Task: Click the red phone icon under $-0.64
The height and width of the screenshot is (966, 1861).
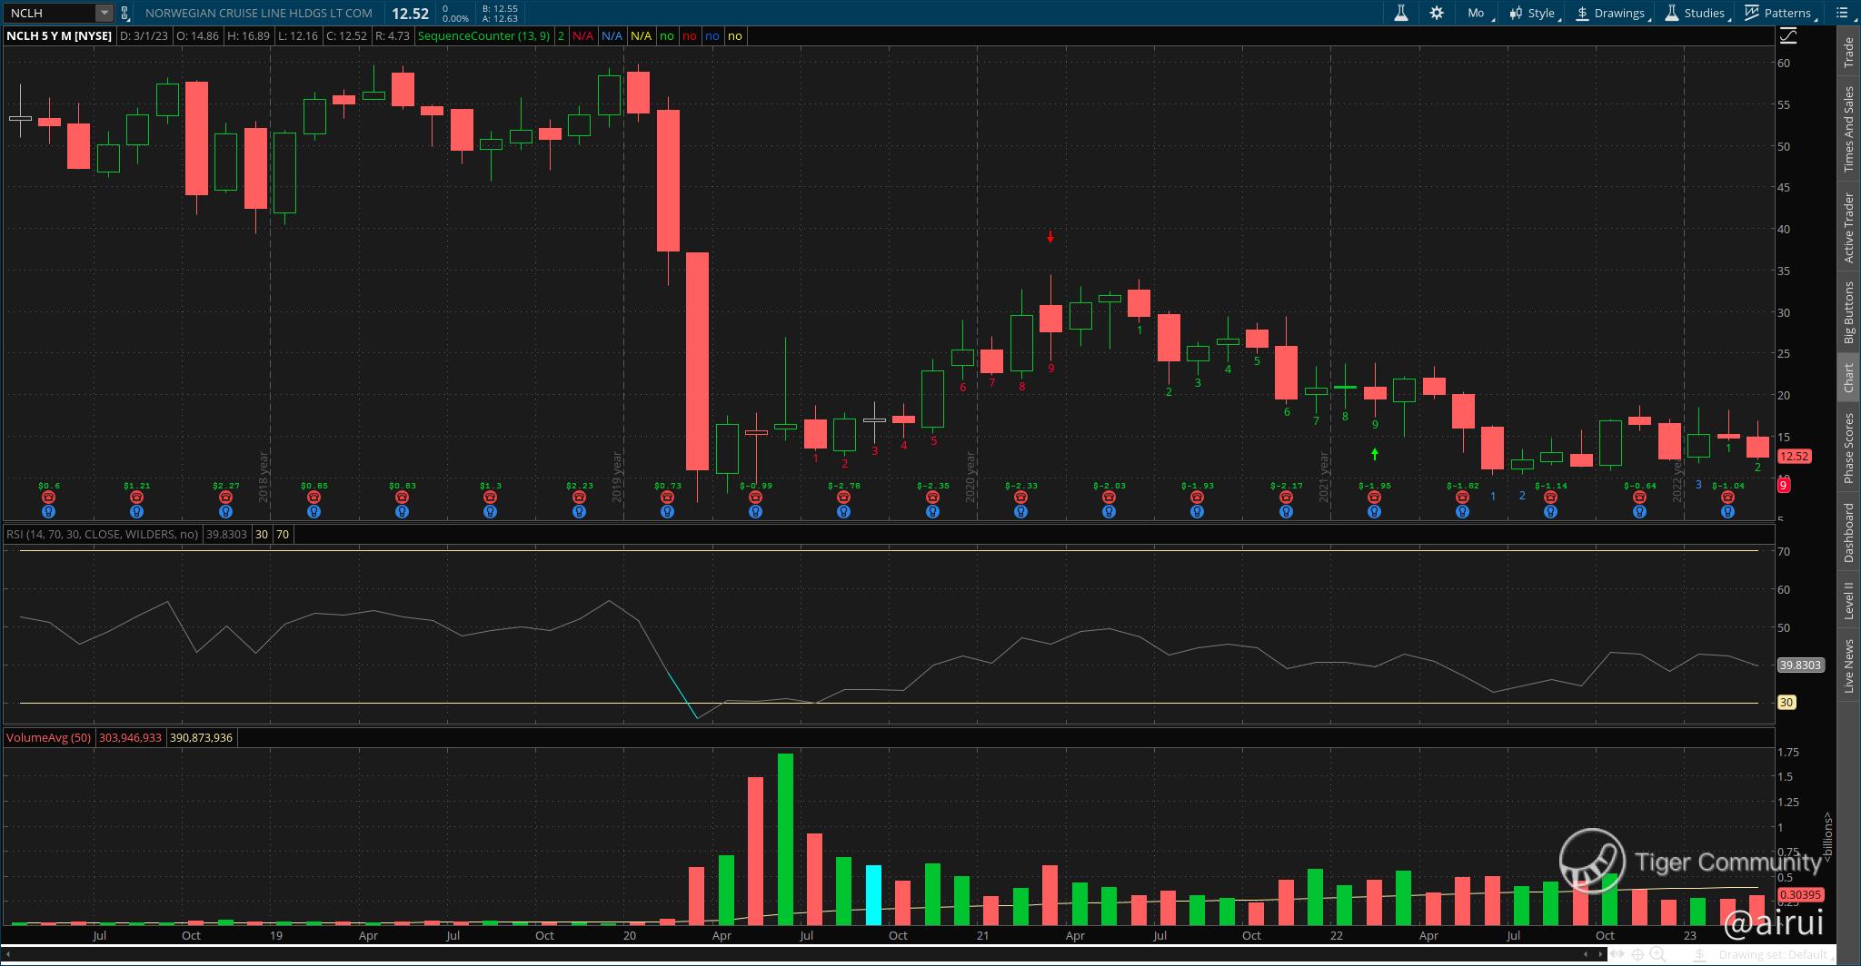Action: (x=1639, y=498)
